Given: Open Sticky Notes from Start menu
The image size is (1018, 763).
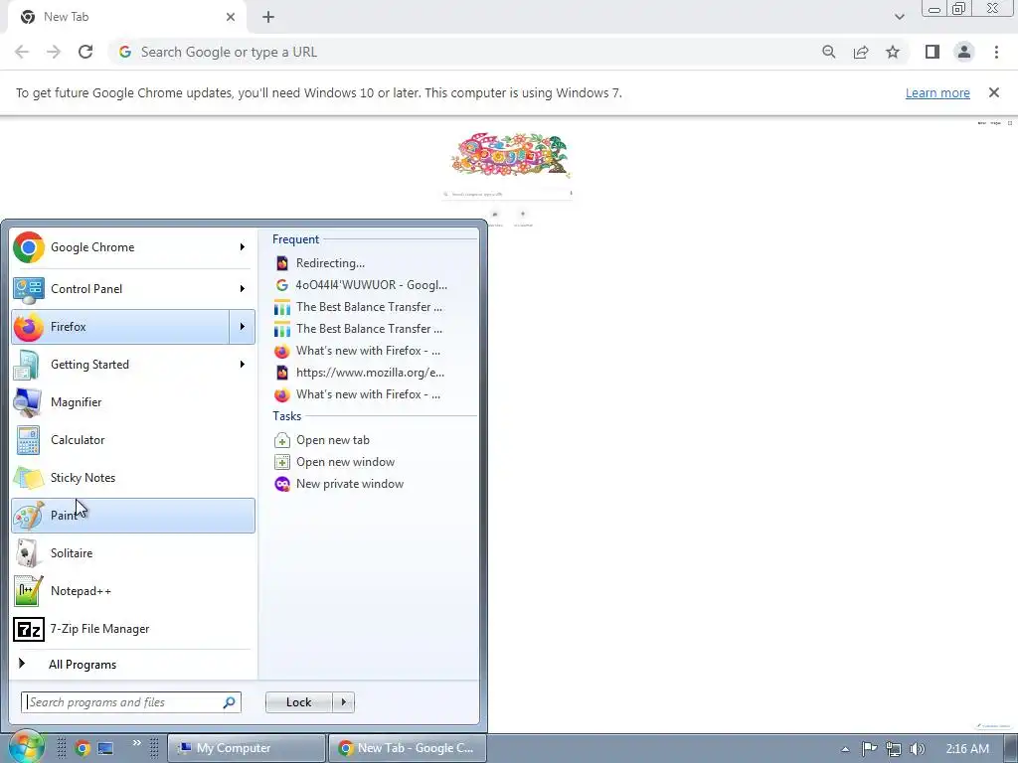Looking at the screenshot, I should (133, 478).
